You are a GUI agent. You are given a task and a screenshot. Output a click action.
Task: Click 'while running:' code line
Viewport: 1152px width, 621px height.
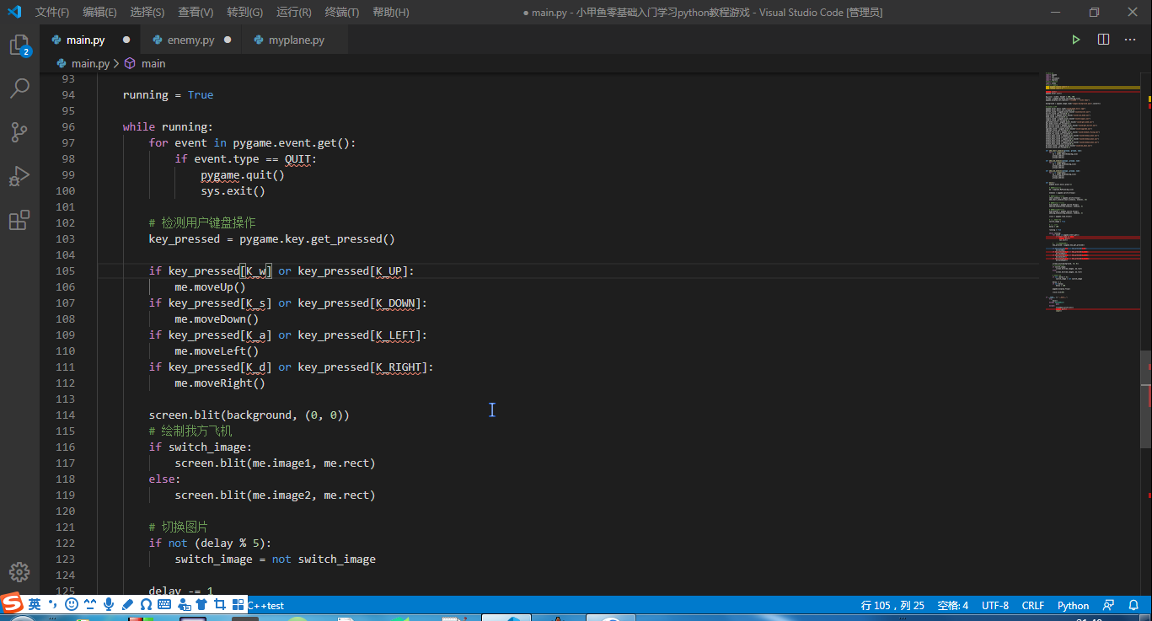pyautogui.click(x=168, y=126)
